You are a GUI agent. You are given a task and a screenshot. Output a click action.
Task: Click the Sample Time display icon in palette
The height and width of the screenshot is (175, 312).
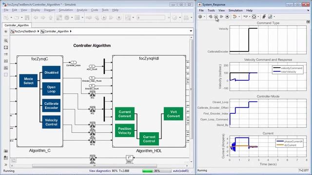pos(6,54)
